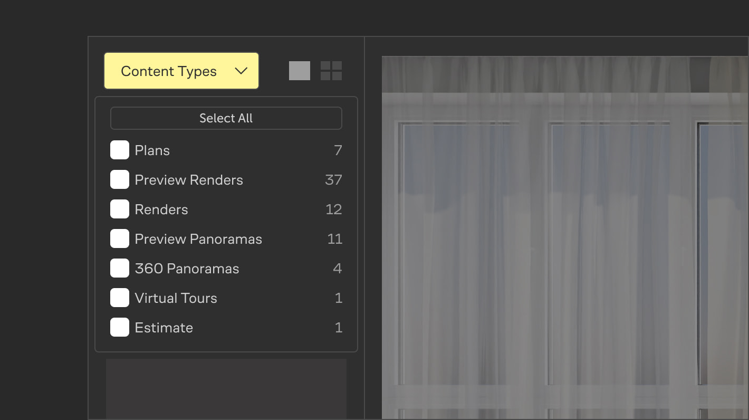
Task: Open the large curtain render image
Action: click(564, 232)
